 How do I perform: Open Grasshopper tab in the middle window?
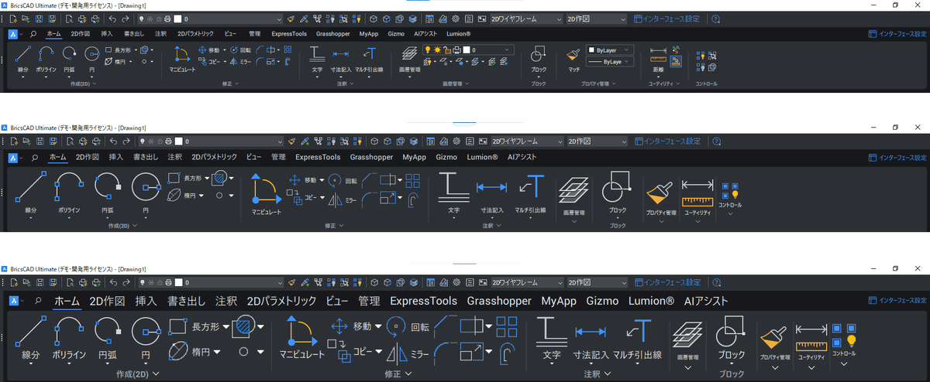click(x=371, y=157)
